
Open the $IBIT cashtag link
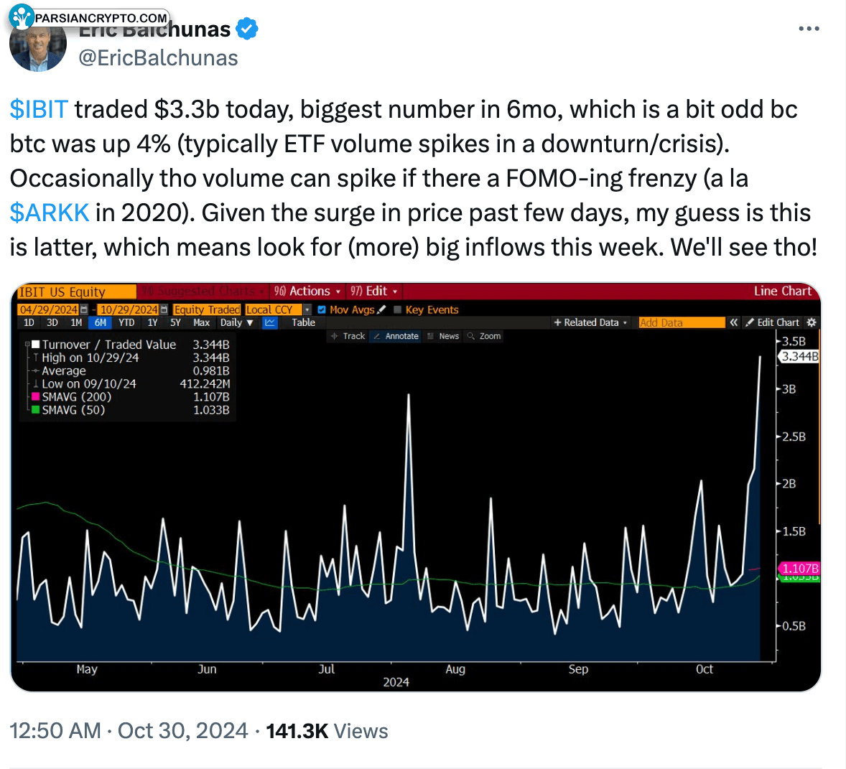tap(39, 109)
